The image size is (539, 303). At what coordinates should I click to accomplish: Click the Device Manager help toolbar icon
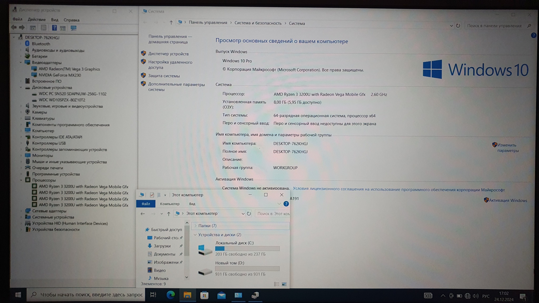point(54,28)
